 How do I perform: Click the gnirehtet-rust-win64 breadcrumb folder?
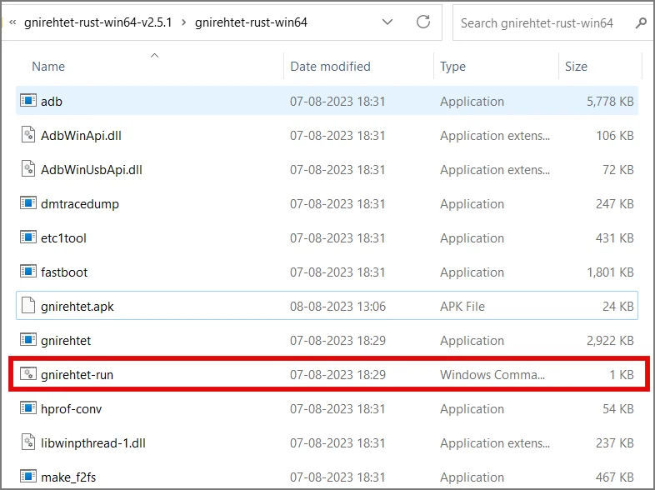(x=251, y=22)
